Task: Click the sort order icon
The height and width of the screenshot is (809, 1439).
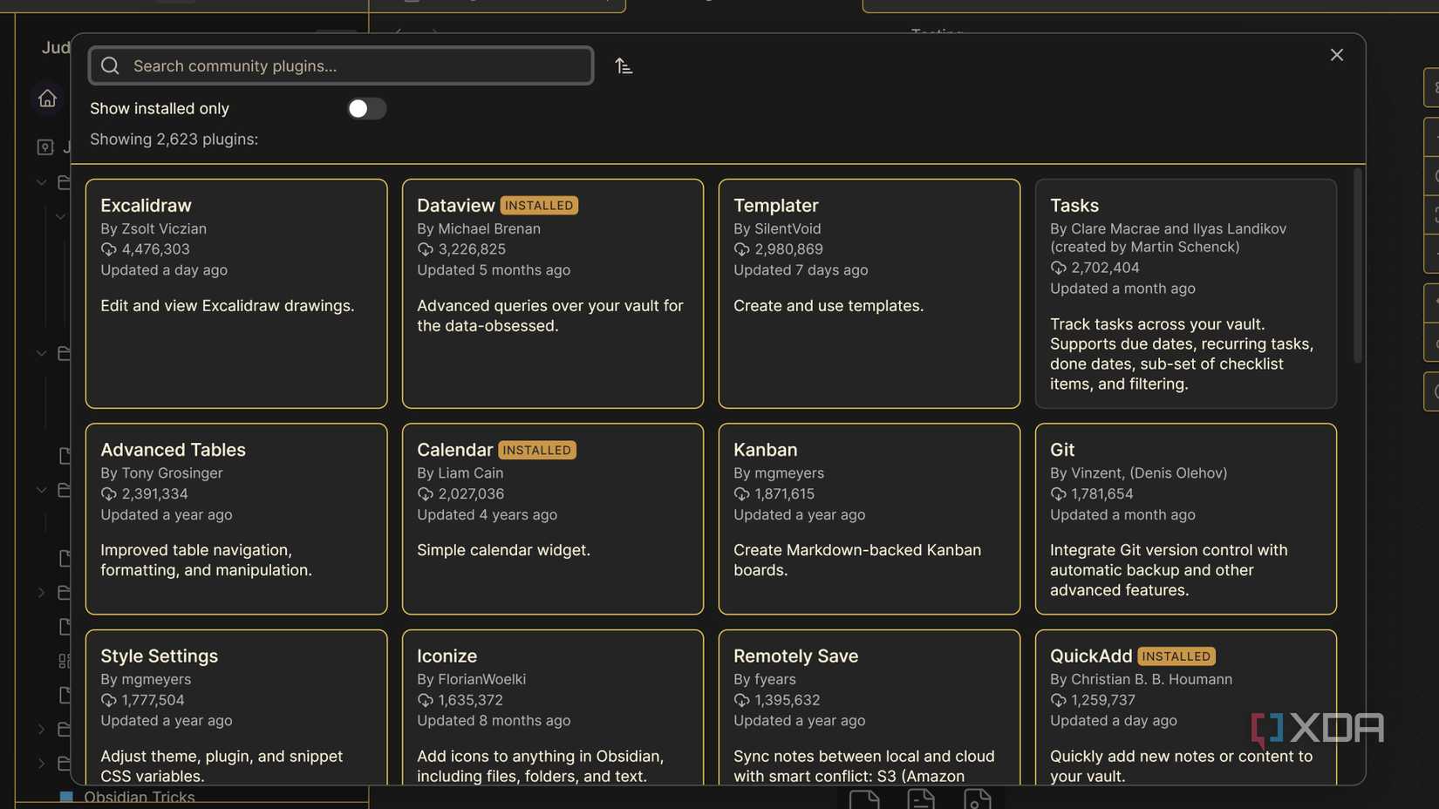Action: point(624,66)
